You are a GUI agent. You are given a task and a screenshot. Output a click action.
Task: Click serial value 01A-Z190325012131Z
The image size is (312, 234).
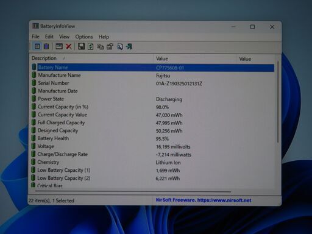coord(179,83)
